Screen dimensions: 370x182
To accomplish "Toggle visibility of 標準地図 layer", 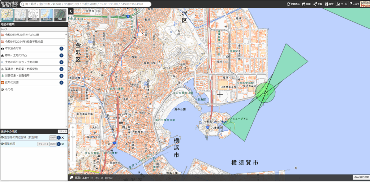I will [x=2, y=144].
